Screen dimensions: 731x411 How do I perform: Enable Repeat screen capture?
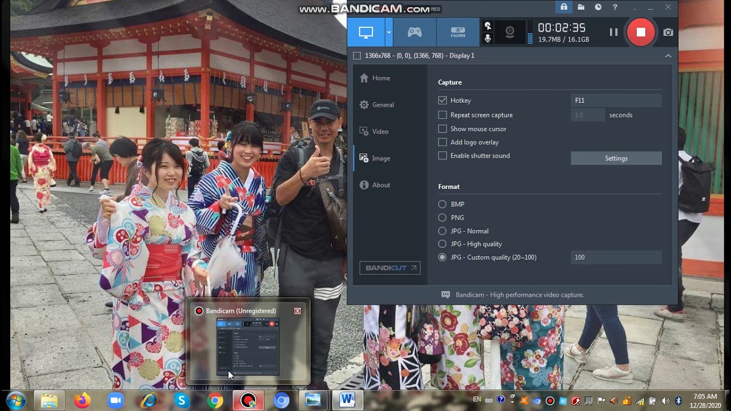pyautogui.click(x=443, y=115)
